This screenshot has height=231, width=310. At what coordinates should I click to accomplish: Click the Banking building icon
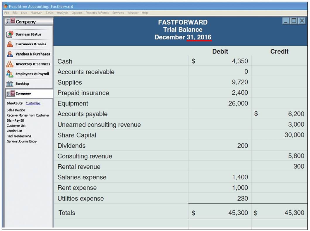[x=10, y=84]
